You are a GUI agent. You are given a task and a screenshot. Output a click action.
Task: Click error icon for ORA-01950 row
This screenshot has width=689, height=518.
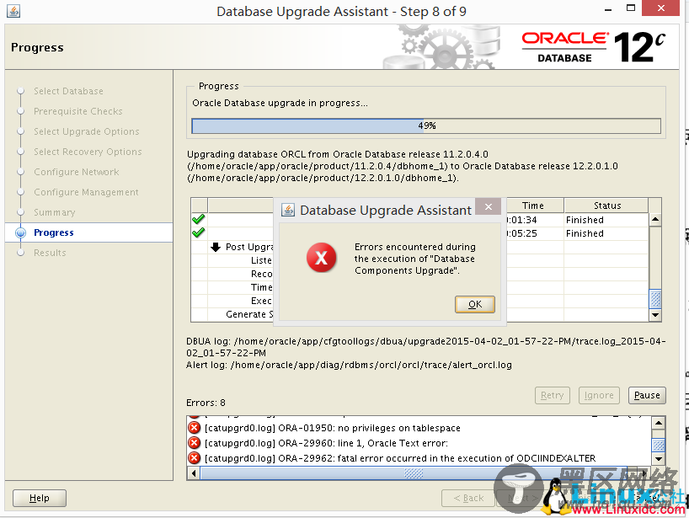pos(194,428)
